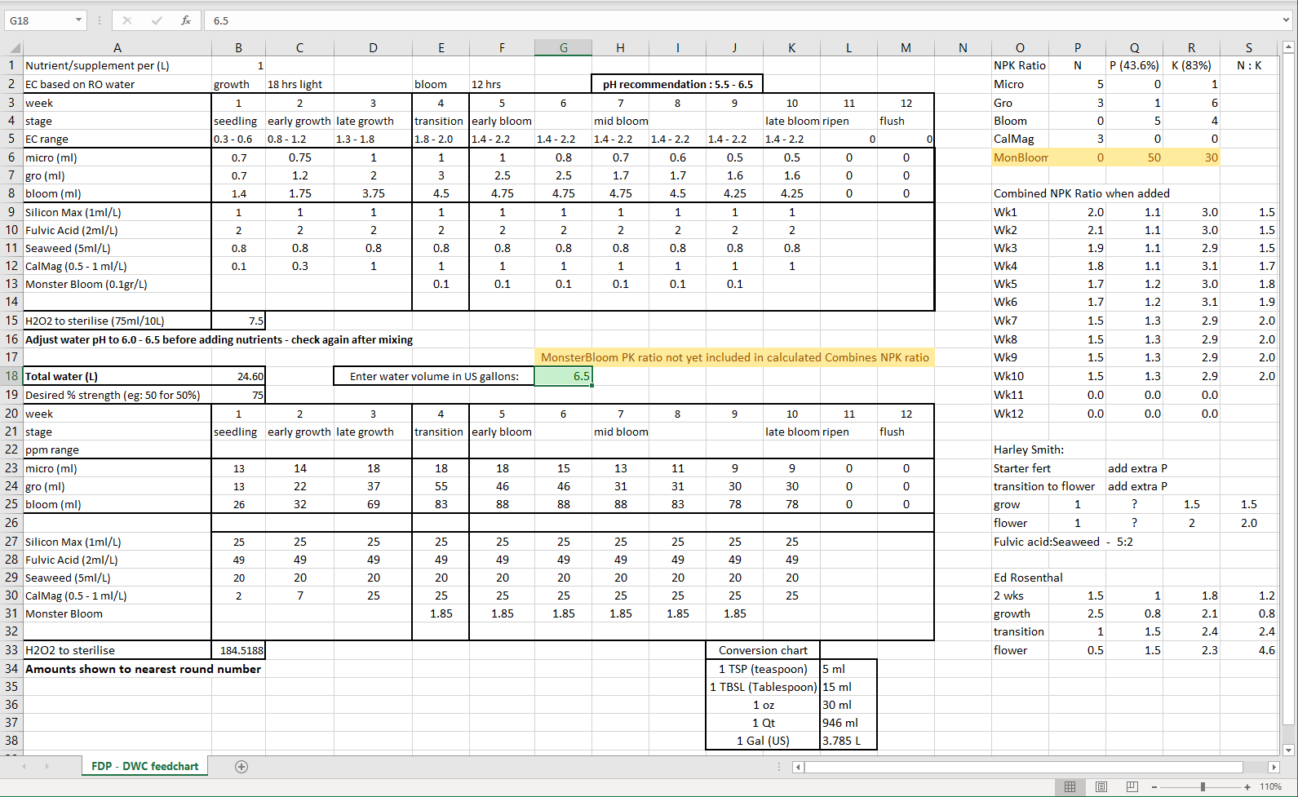1298x797 pixels.
Task: Click previous sheet navigation arrow
Action: tap(24, 766)
